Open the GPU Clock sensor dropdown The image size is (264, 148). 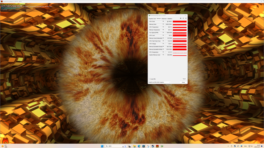(x=163, y=22)
